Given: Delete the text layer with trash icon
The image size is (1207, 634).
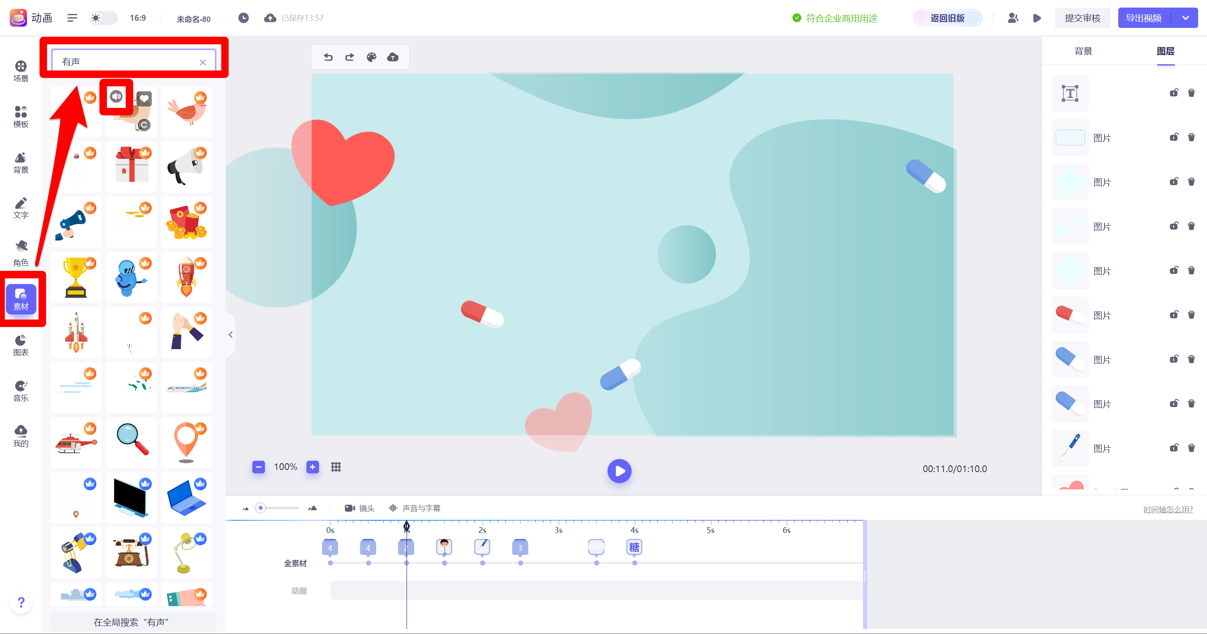Looking at the screenshot, I should pos(1191,93).
